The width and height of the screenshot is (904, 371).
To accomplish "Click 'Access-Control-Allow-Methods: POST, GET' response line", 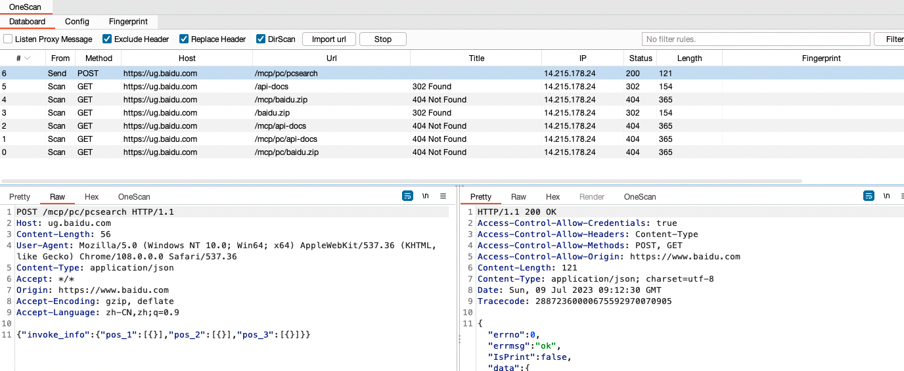I will coord(580,246).
